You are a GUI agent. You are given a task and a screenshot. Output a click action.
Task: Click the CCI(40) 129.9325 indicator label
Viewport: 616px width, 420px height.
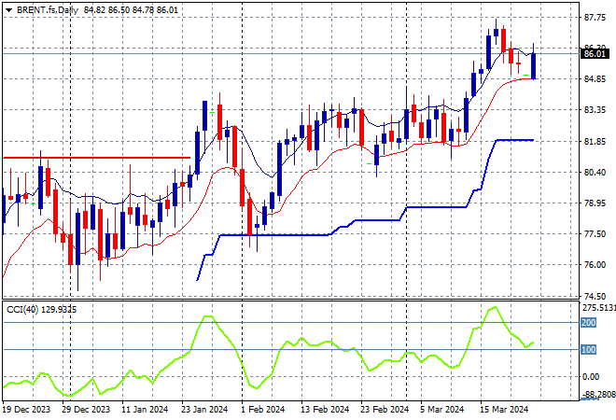click(42, 310)
